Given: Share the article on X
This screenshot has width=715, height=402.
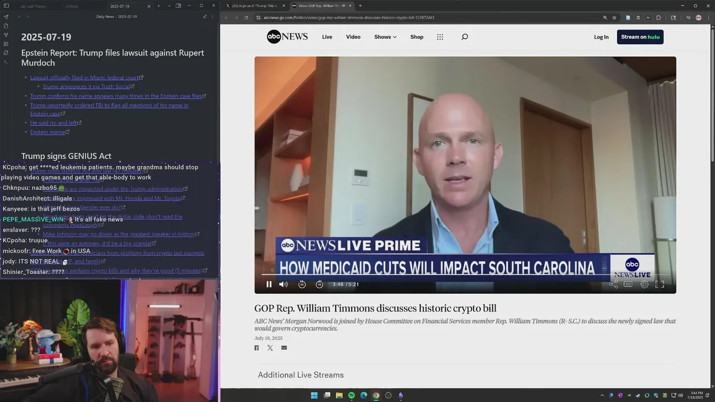Looking at the screenshot, I should 270,348.
